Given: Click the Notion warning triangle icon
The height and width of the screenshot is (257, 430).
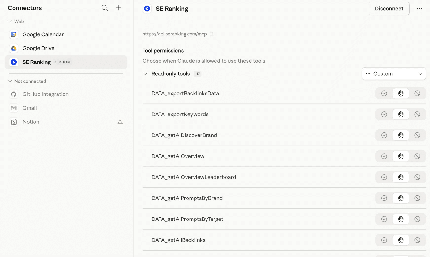Looking at the screenshot, I should click(120, 122).
